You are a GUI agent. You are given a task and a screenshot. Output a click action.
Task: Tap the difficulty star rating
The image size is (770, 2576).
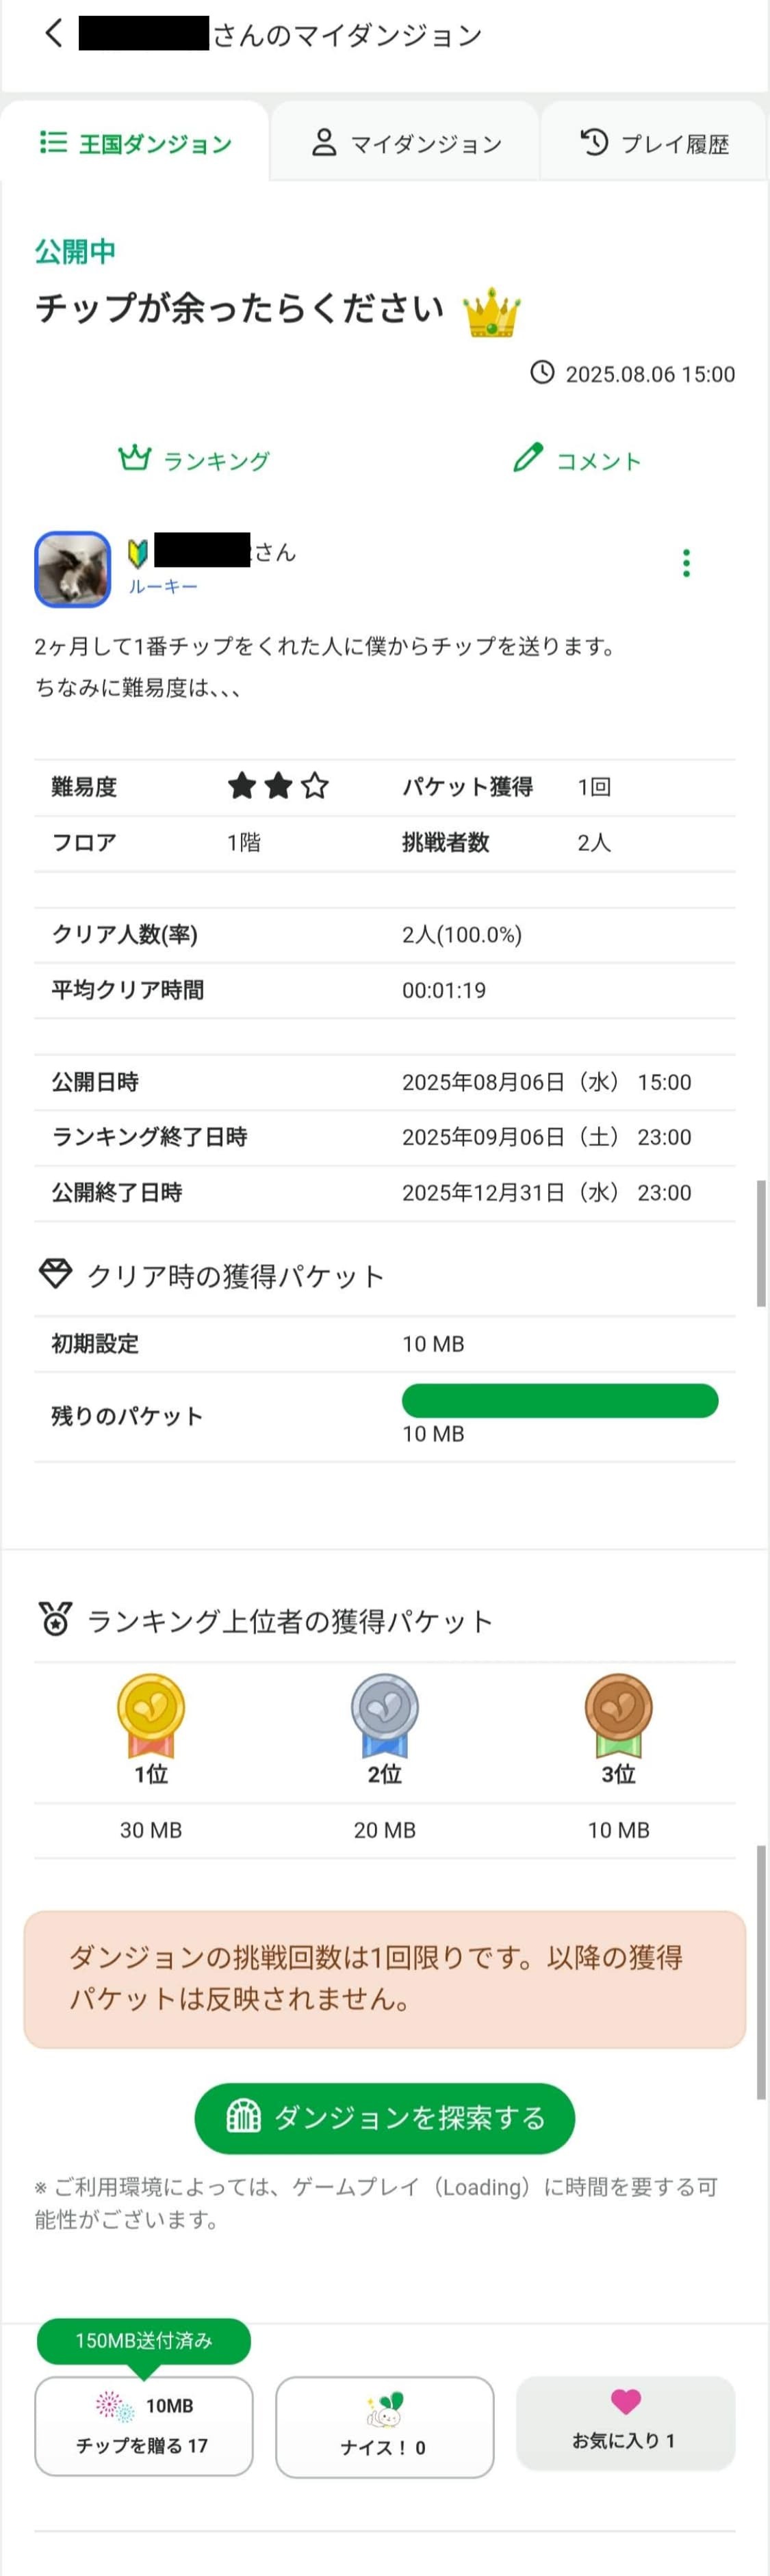point(278,787)
